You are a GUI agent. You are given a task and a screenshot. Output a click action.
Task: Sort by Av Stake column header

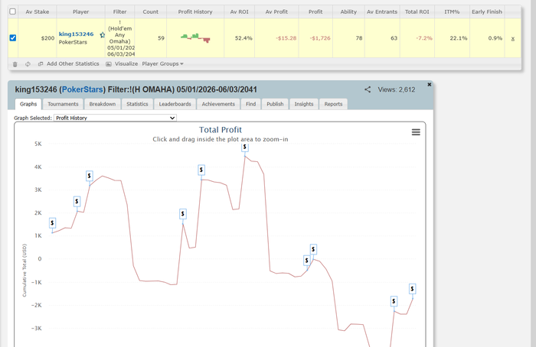[38, 11]
